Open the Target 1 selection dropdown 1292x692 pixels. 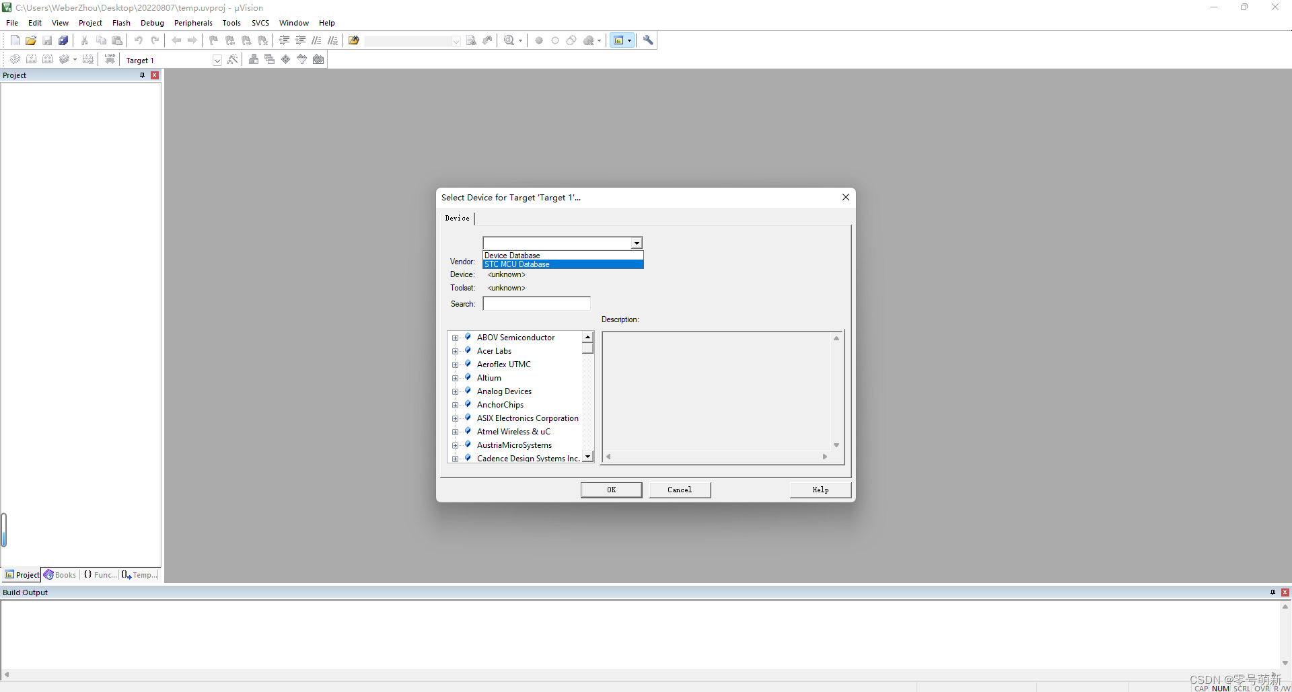[217, 60]
